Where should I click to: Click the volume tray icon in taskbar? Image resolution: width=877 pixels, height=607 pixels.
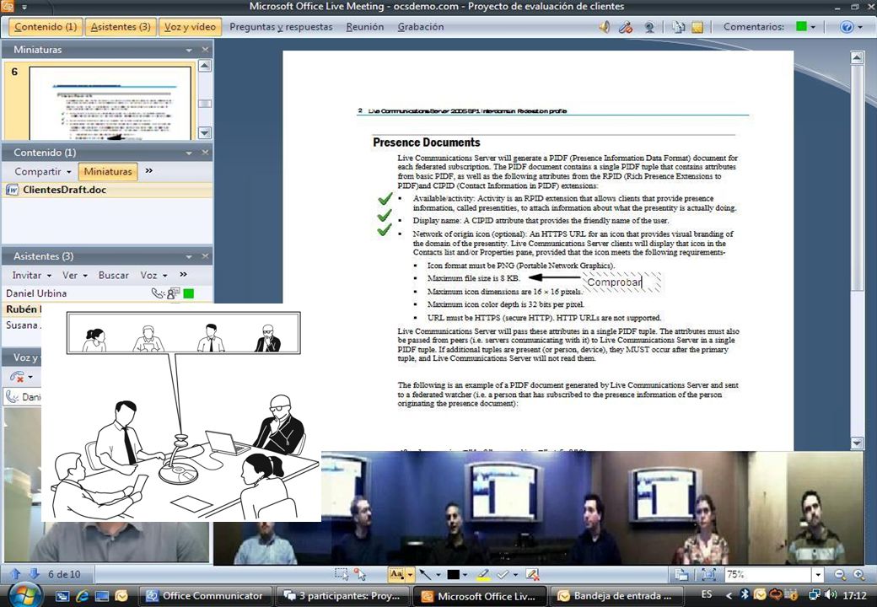830,594
